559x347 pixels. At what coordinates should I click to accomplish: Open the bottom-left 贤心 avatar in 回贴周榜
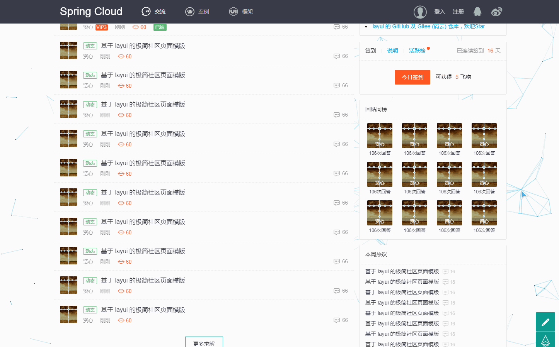380,213
